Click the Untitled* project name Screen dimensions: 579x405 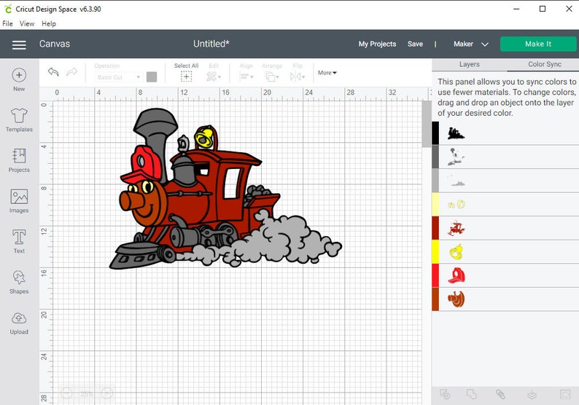[211, 44]
